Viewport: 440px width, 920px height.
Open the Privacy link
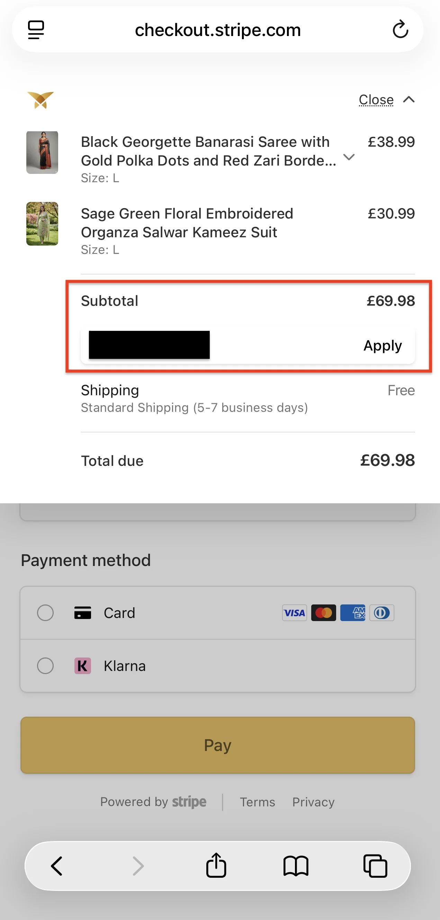pyautogui.click(x=313, y=802)
